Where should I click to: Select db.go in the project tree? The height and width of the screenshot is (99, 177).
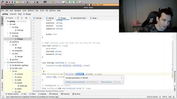coord(19,48)
